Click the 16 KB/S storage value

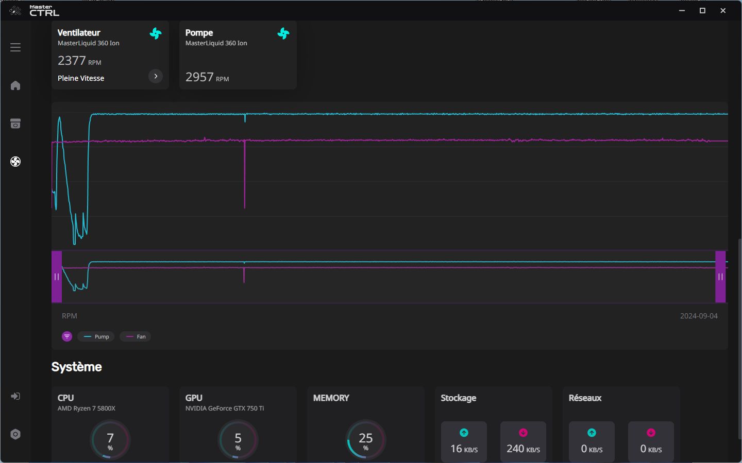coord(464,449)
